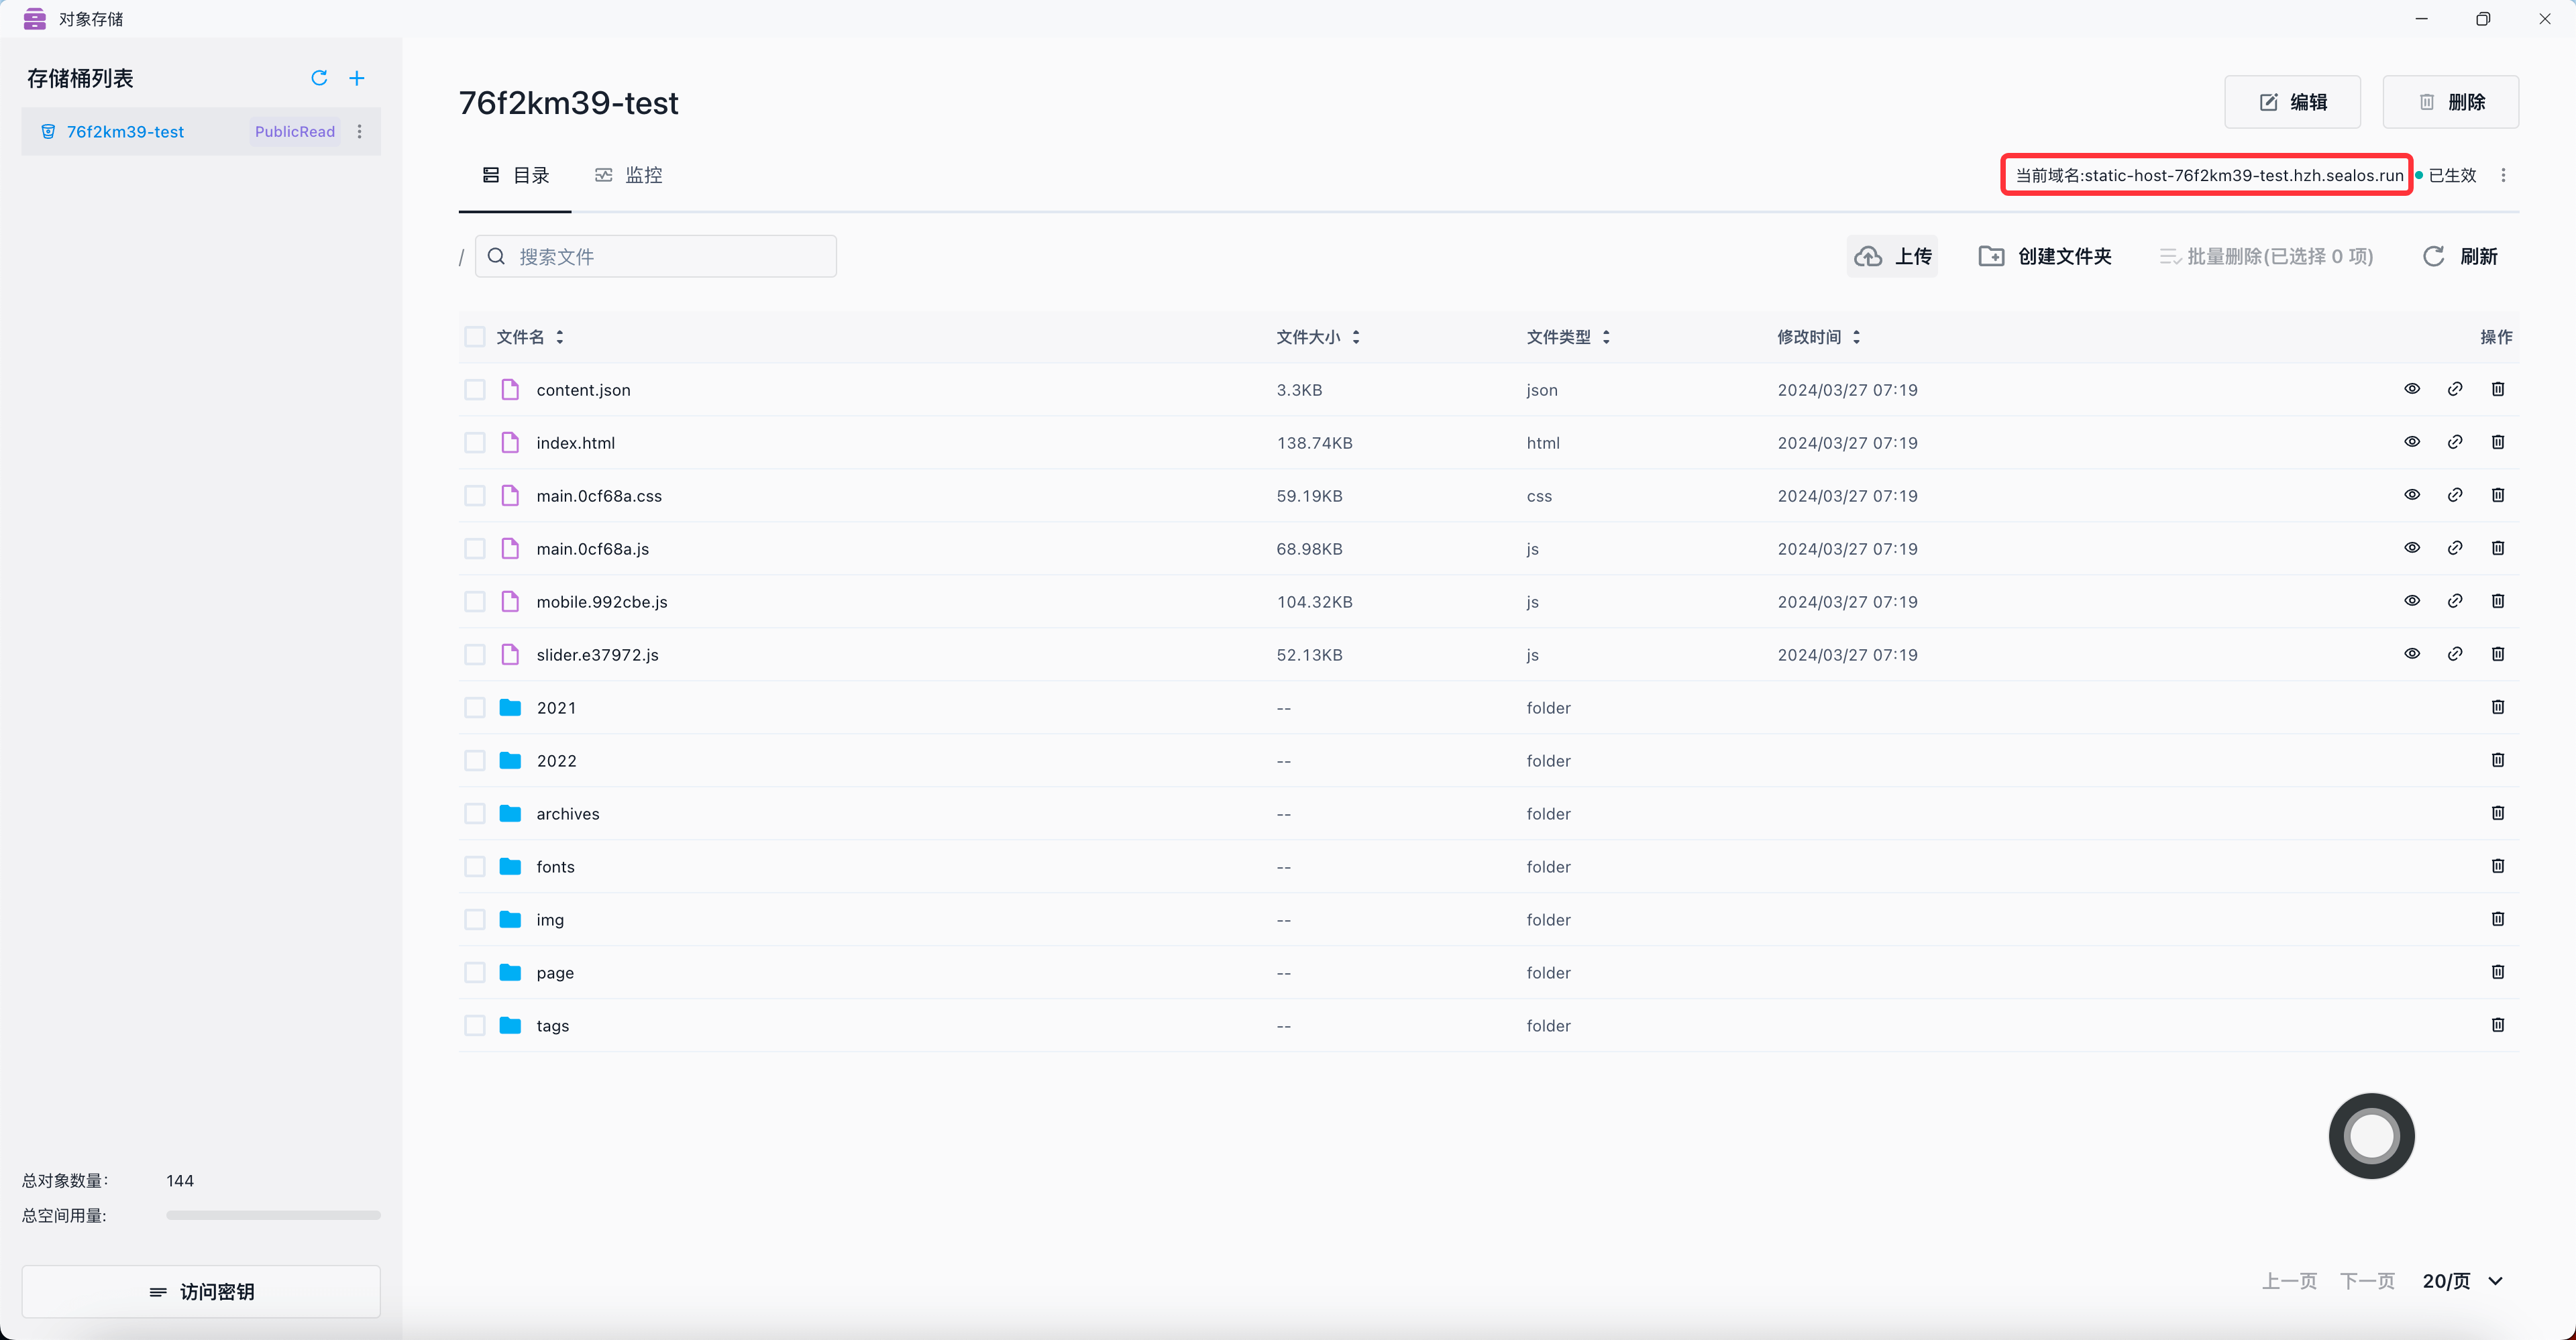The width and height of the screenshot is (2576, 1340).
Task: Copy link for slider.e37972.js
Action: 2455,654
